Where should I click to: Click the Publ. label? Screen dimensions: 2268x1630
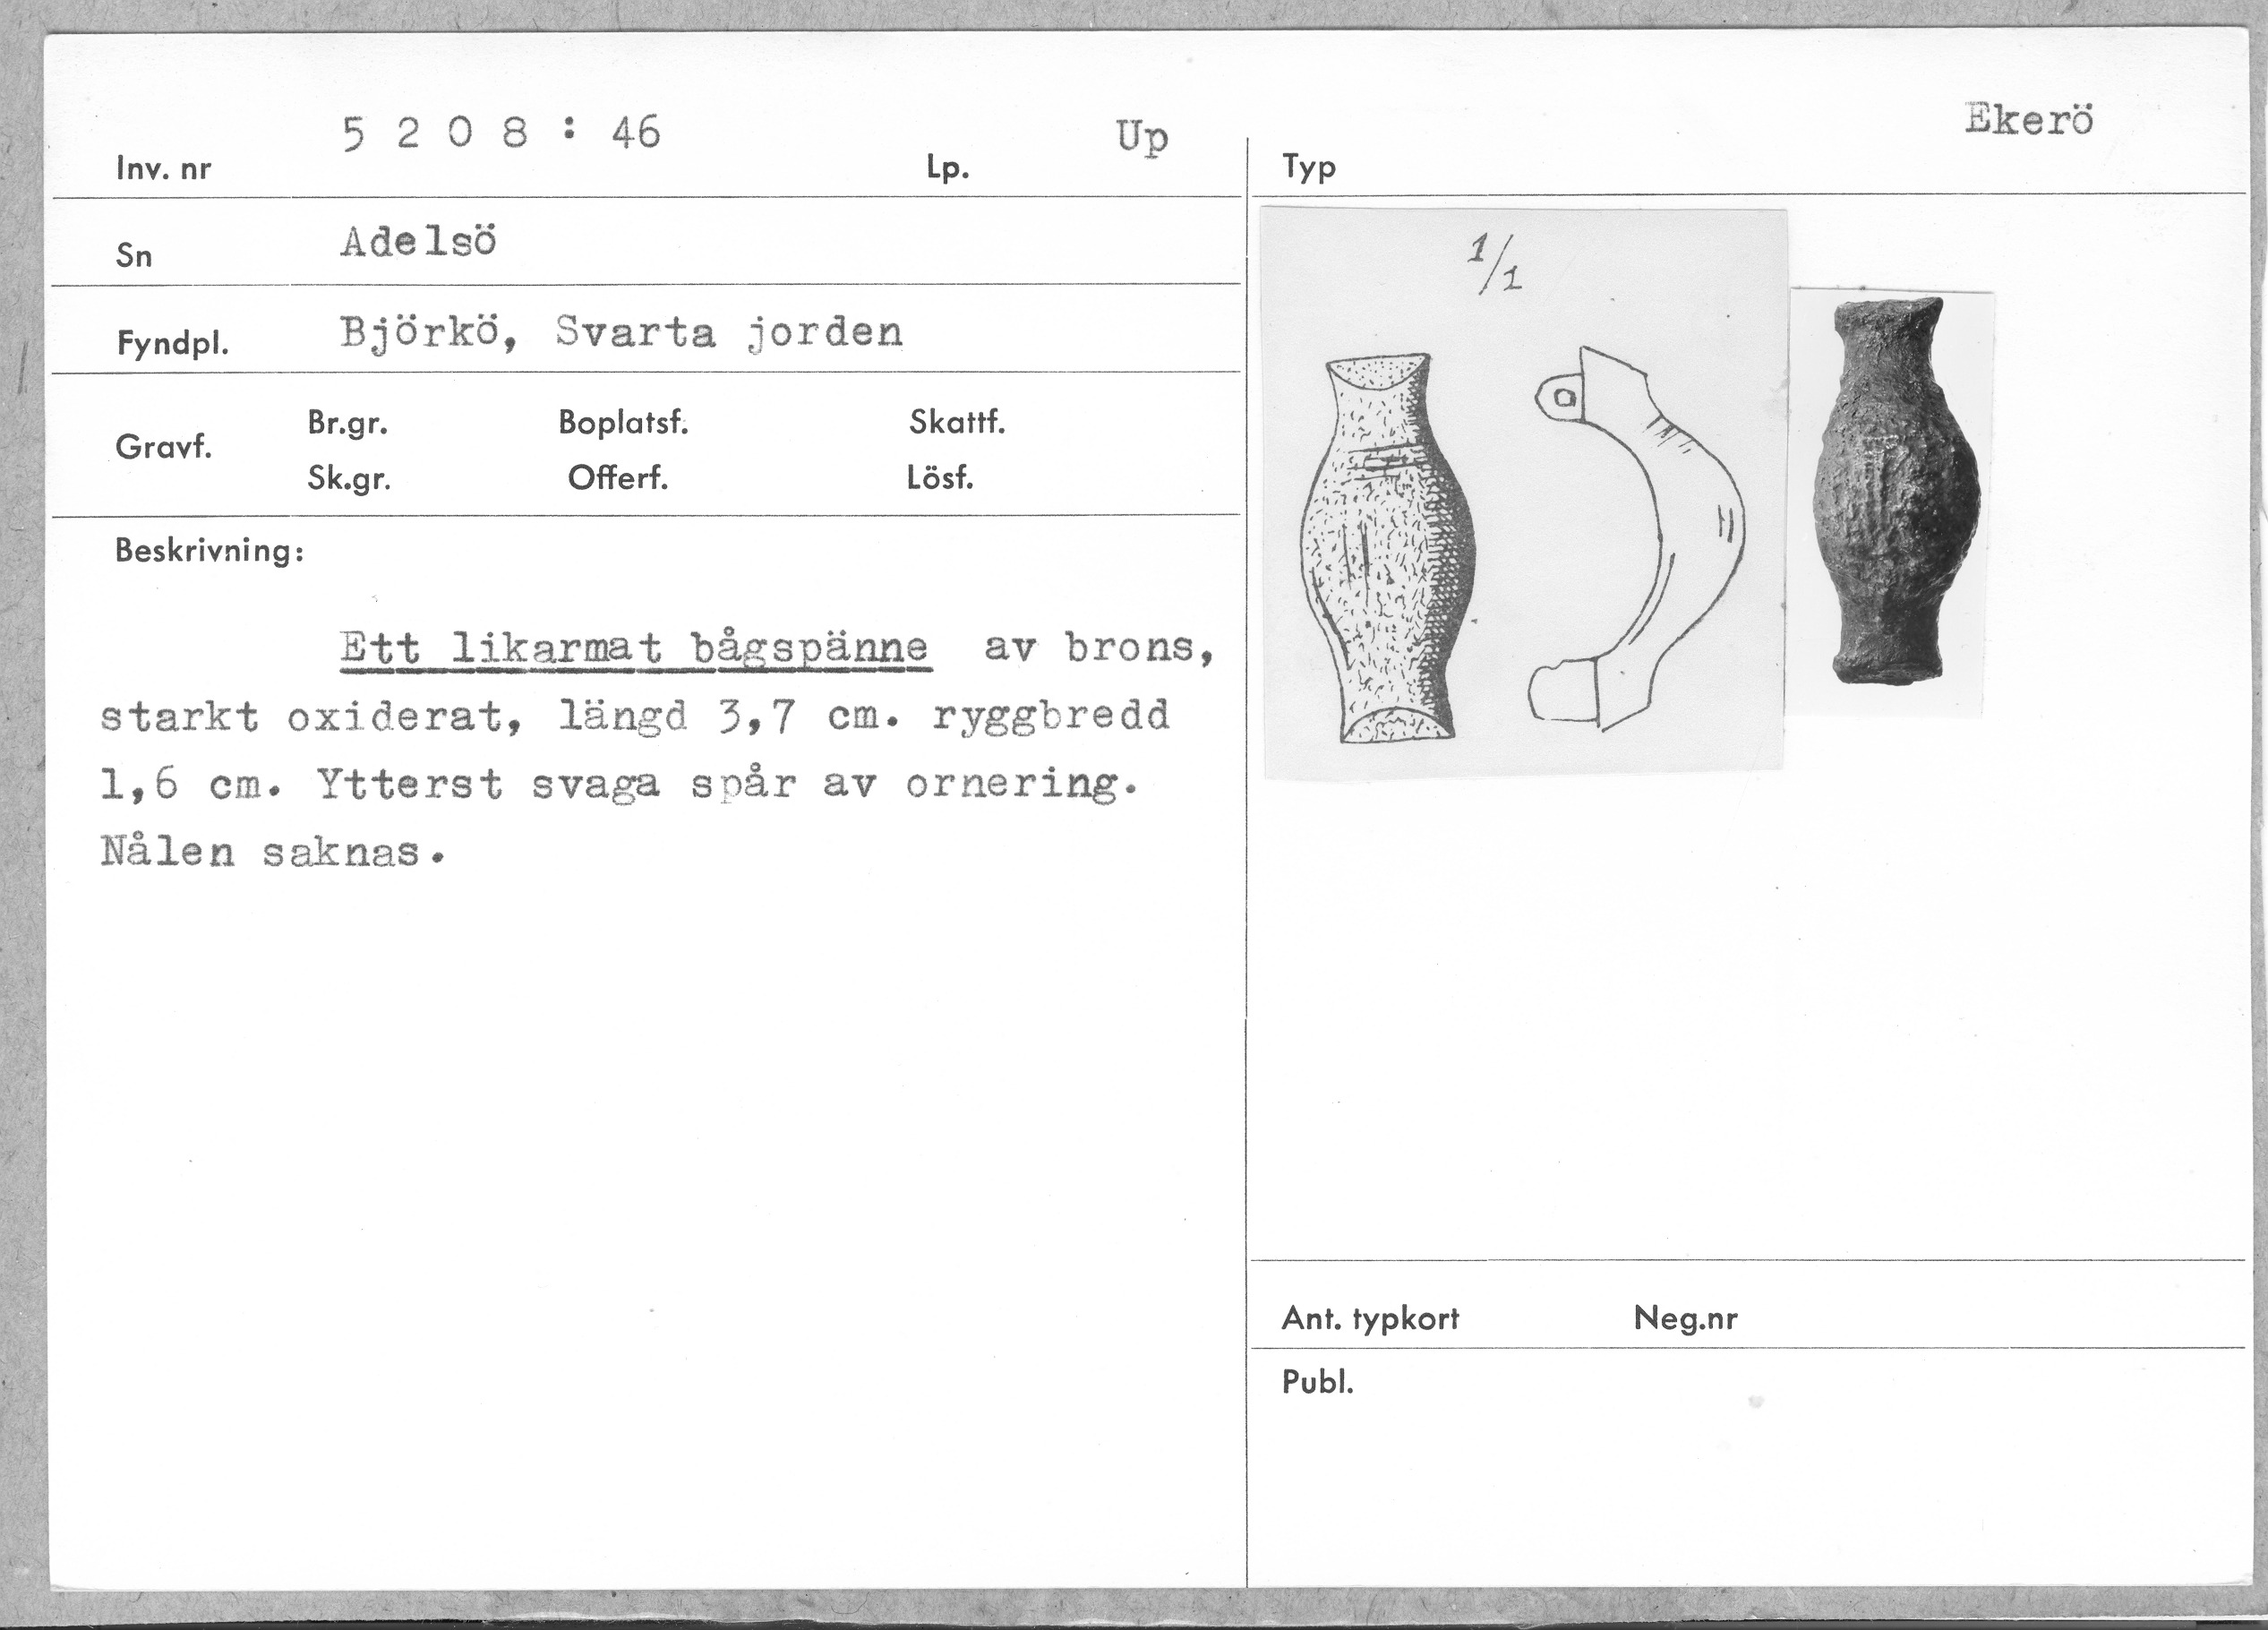coord(1317,1383)
